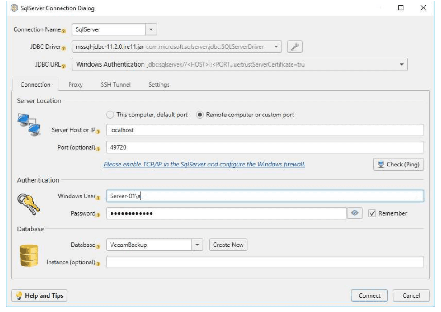Click the Check (Ping) button
Viewport: 441px width, 312px height.
coord(398,164)
